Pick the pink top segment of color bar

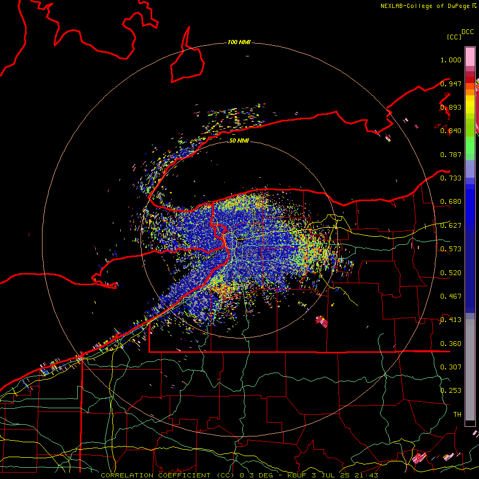click(470, 56)
